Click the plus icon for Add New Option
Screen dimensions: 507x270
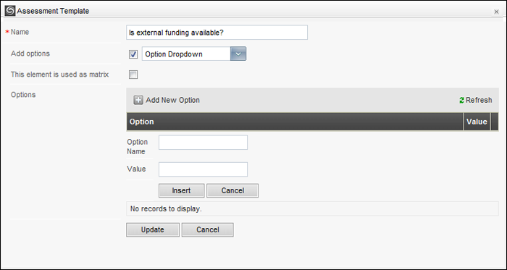click(x=138, y=100)
